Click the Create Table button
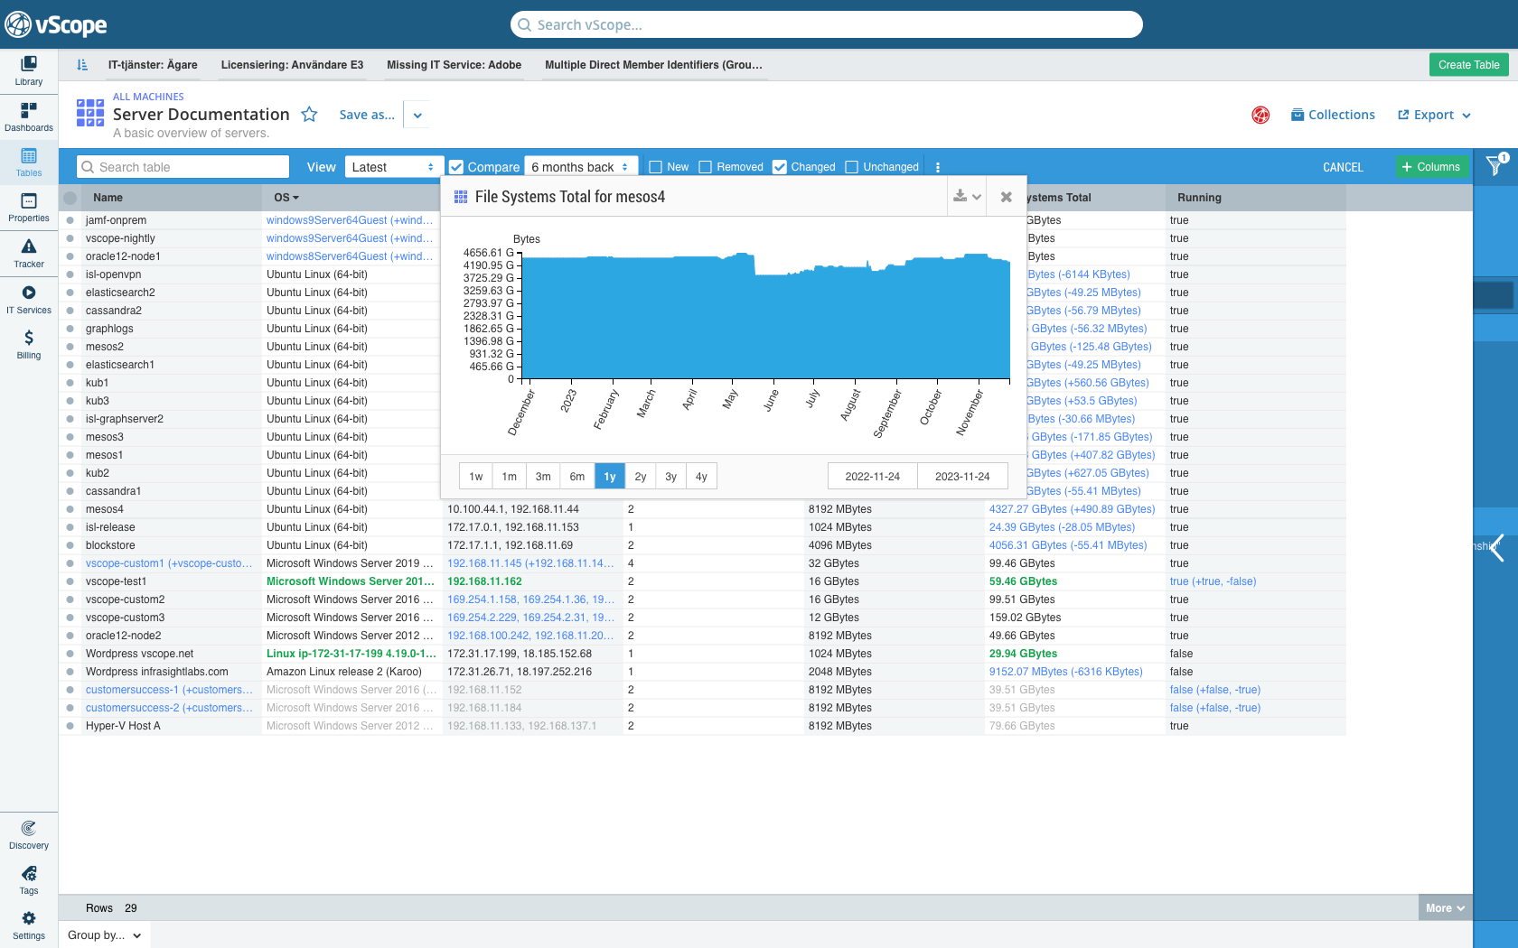The height and width of the screenshot is (948, 1518). [1468, 65]
